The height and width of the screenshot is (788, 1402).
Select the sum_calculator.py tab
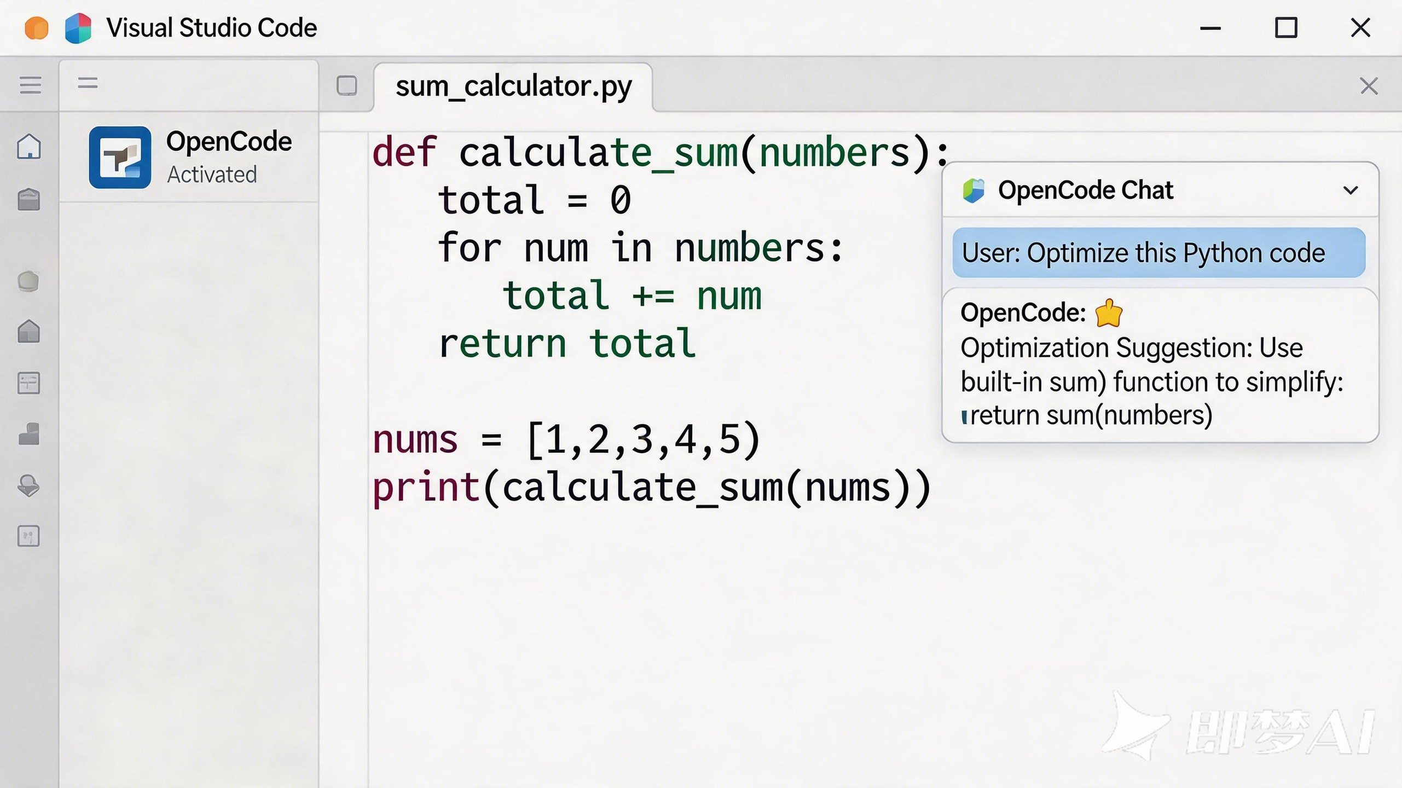coord(513,86)
